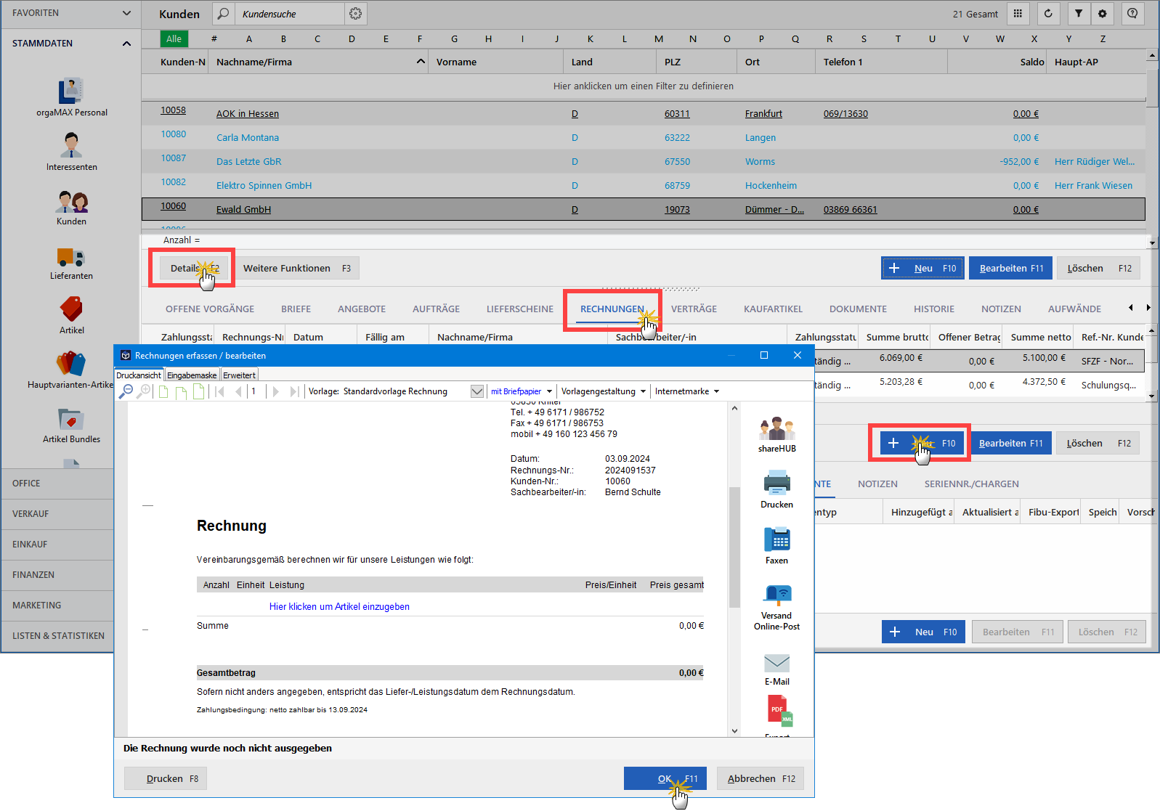
Task: Click Löschen F12 in the customer list
Action: 1098,268
